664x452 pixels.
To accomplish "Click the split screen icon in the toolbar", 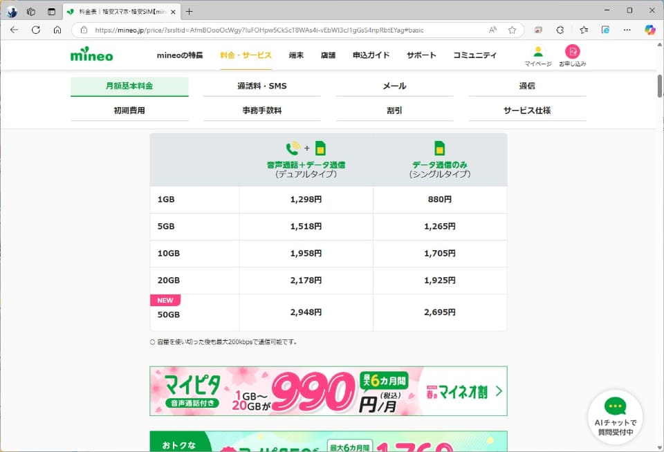I will click(538, 30).
